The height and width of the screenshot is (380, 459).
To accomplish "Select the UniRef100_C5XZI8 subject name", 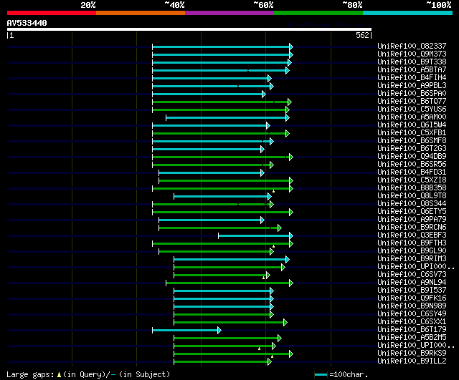I will [412, 180].
